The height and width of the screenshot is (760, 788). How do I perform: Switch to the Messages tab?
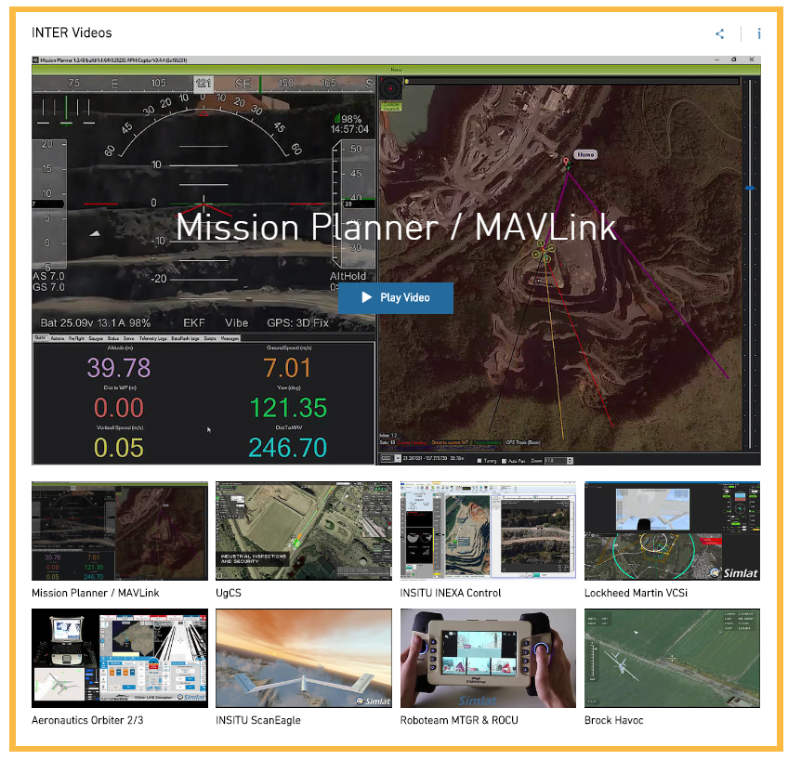tap(230, 338)
